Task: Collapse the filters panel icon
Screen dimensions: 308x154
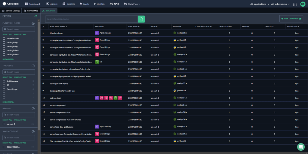Action: click(36, 16)
